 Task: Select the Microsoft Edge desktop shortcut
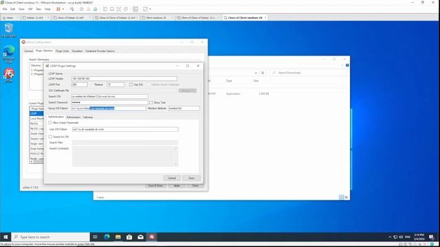9,54
